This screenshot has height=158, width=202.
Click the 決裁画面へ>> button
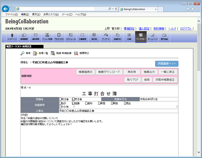click(167, 63)
